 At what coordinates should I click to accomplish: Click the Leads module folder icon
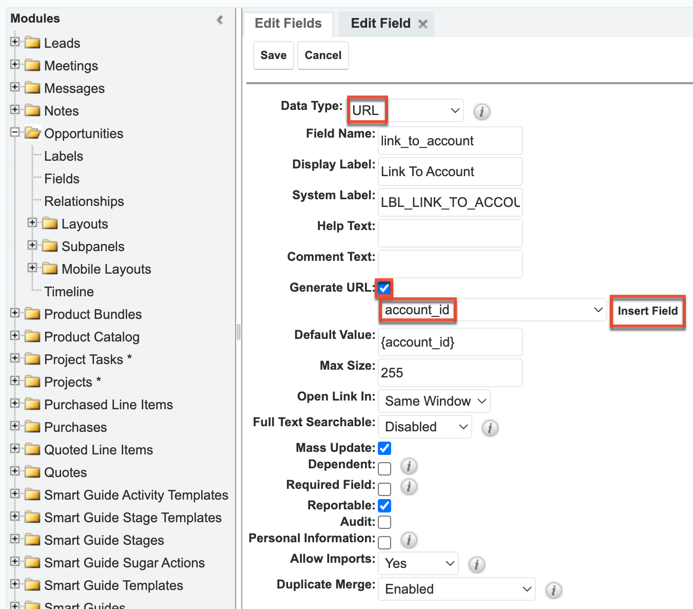(x=31, y=43)
